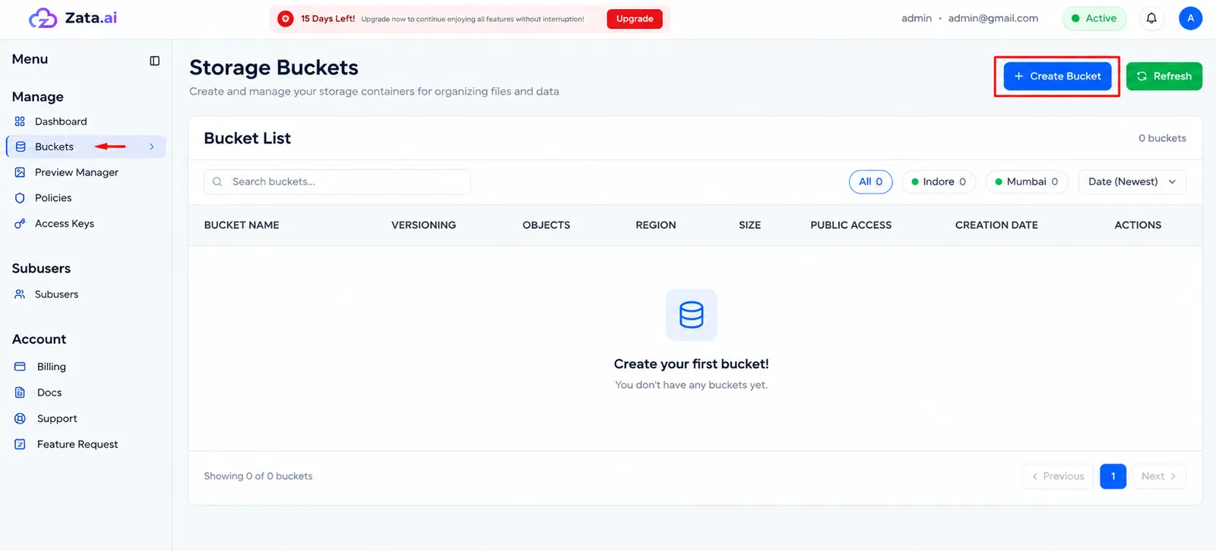This screenshot has width=1216, height=551.
Task: Go to the Next page
Action: [x=1159, y=476]
